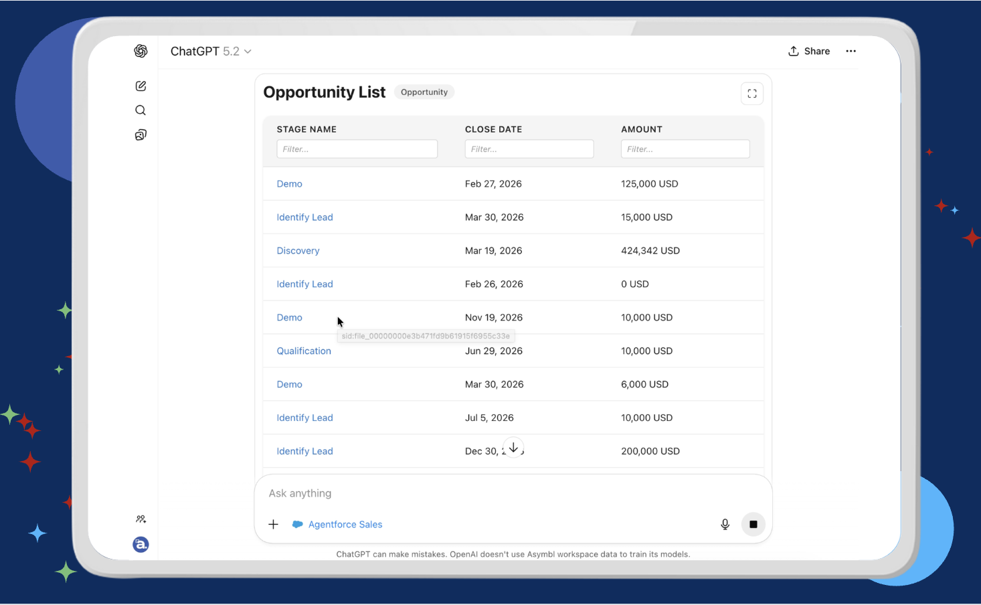Activate microphone voice input

tap(725, 524)
